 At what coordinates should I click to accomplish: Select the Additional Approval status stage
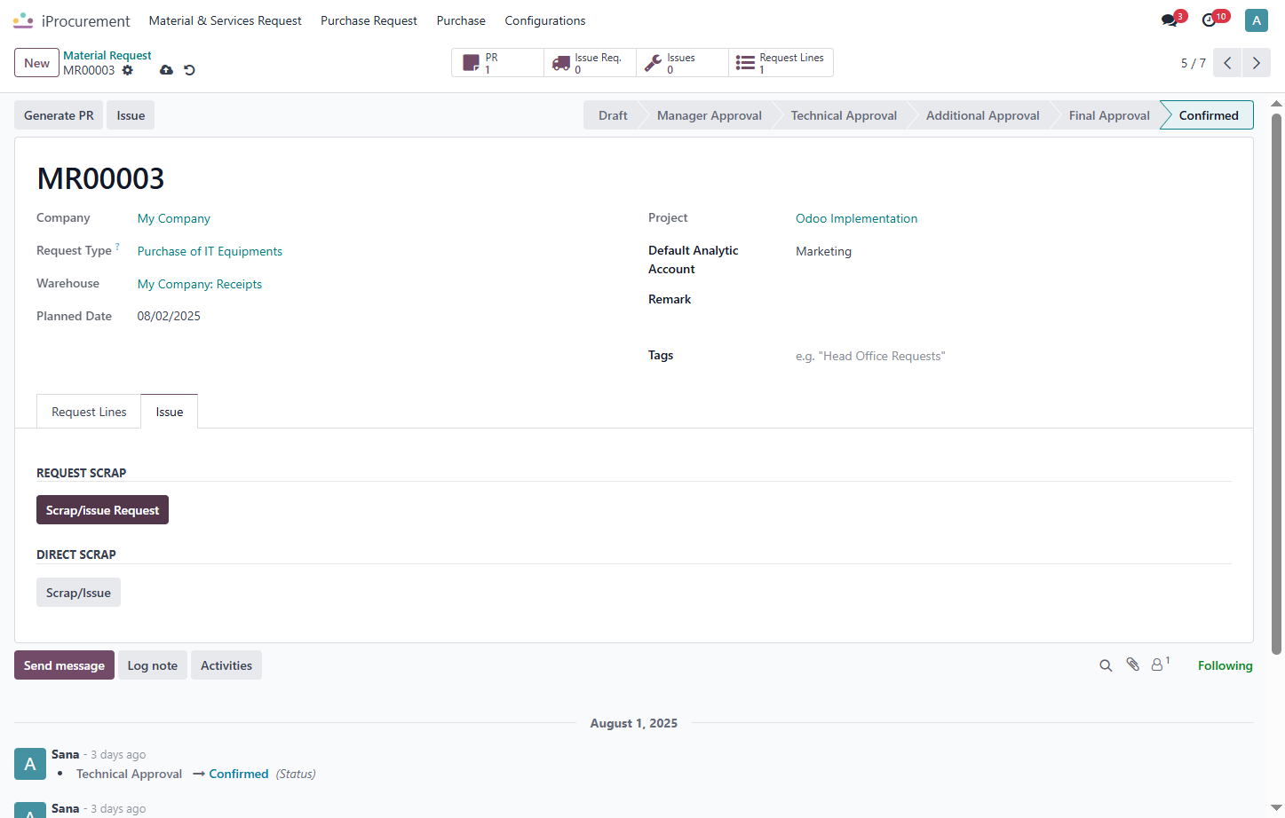(x=982, y=115)
